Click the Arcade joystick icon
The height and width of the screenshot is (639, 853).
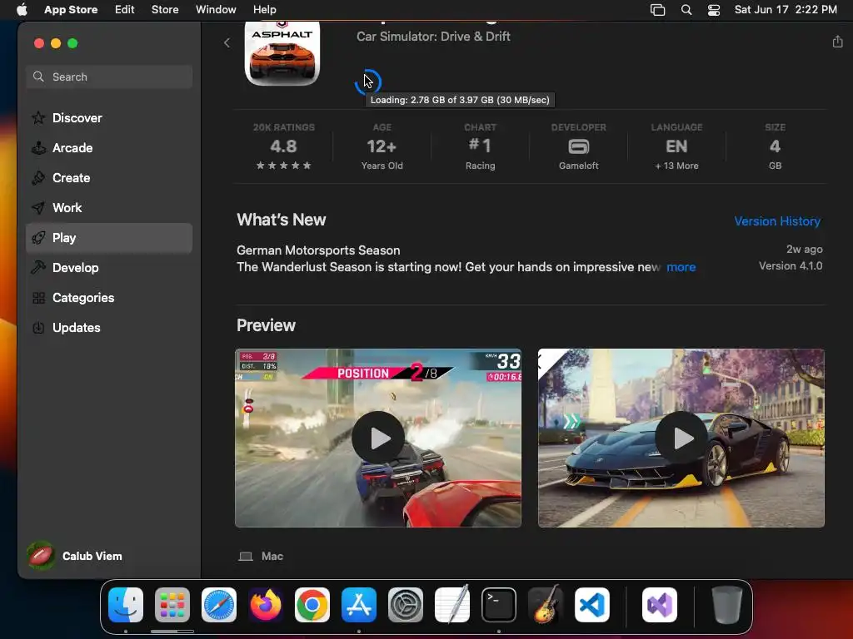pos(38,148)
